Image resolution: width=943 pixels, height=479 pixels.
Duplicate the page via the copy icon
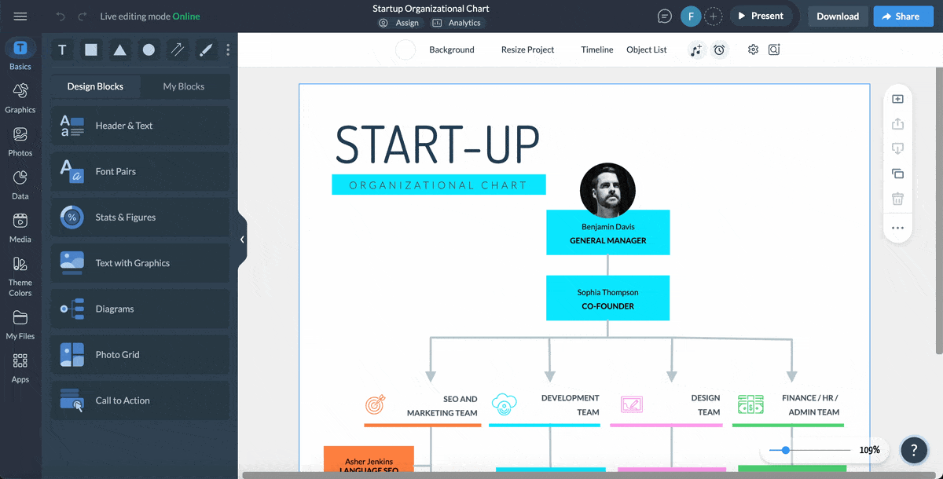coord(897,174)
